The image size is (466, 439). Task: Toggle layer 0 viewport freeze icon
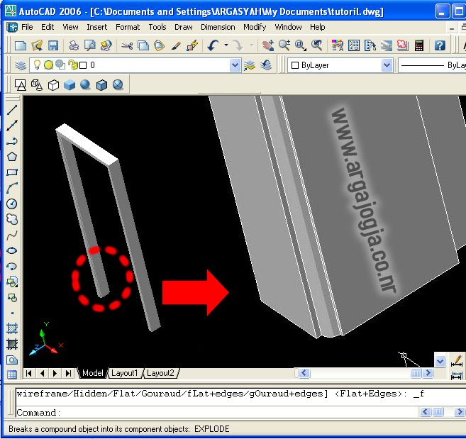pos(60,65)
